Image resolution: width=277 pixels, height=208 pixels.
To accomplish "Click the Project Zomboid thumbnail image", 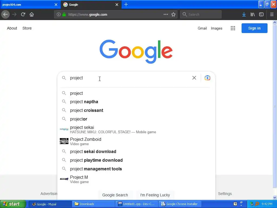I will point(64,141).
